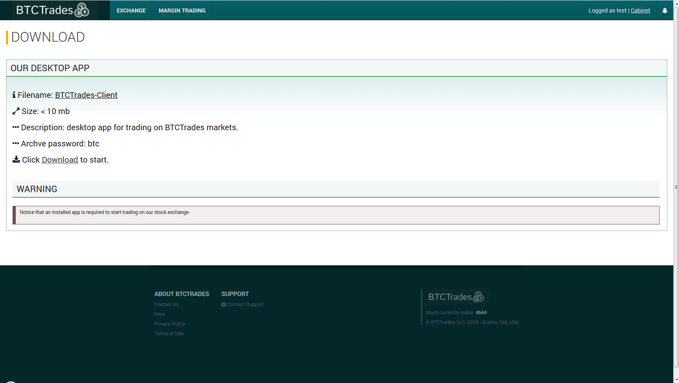This screenshot has height=383, width=679.
Task: Click the resize icon beside Size
Action: coord(16,111)
